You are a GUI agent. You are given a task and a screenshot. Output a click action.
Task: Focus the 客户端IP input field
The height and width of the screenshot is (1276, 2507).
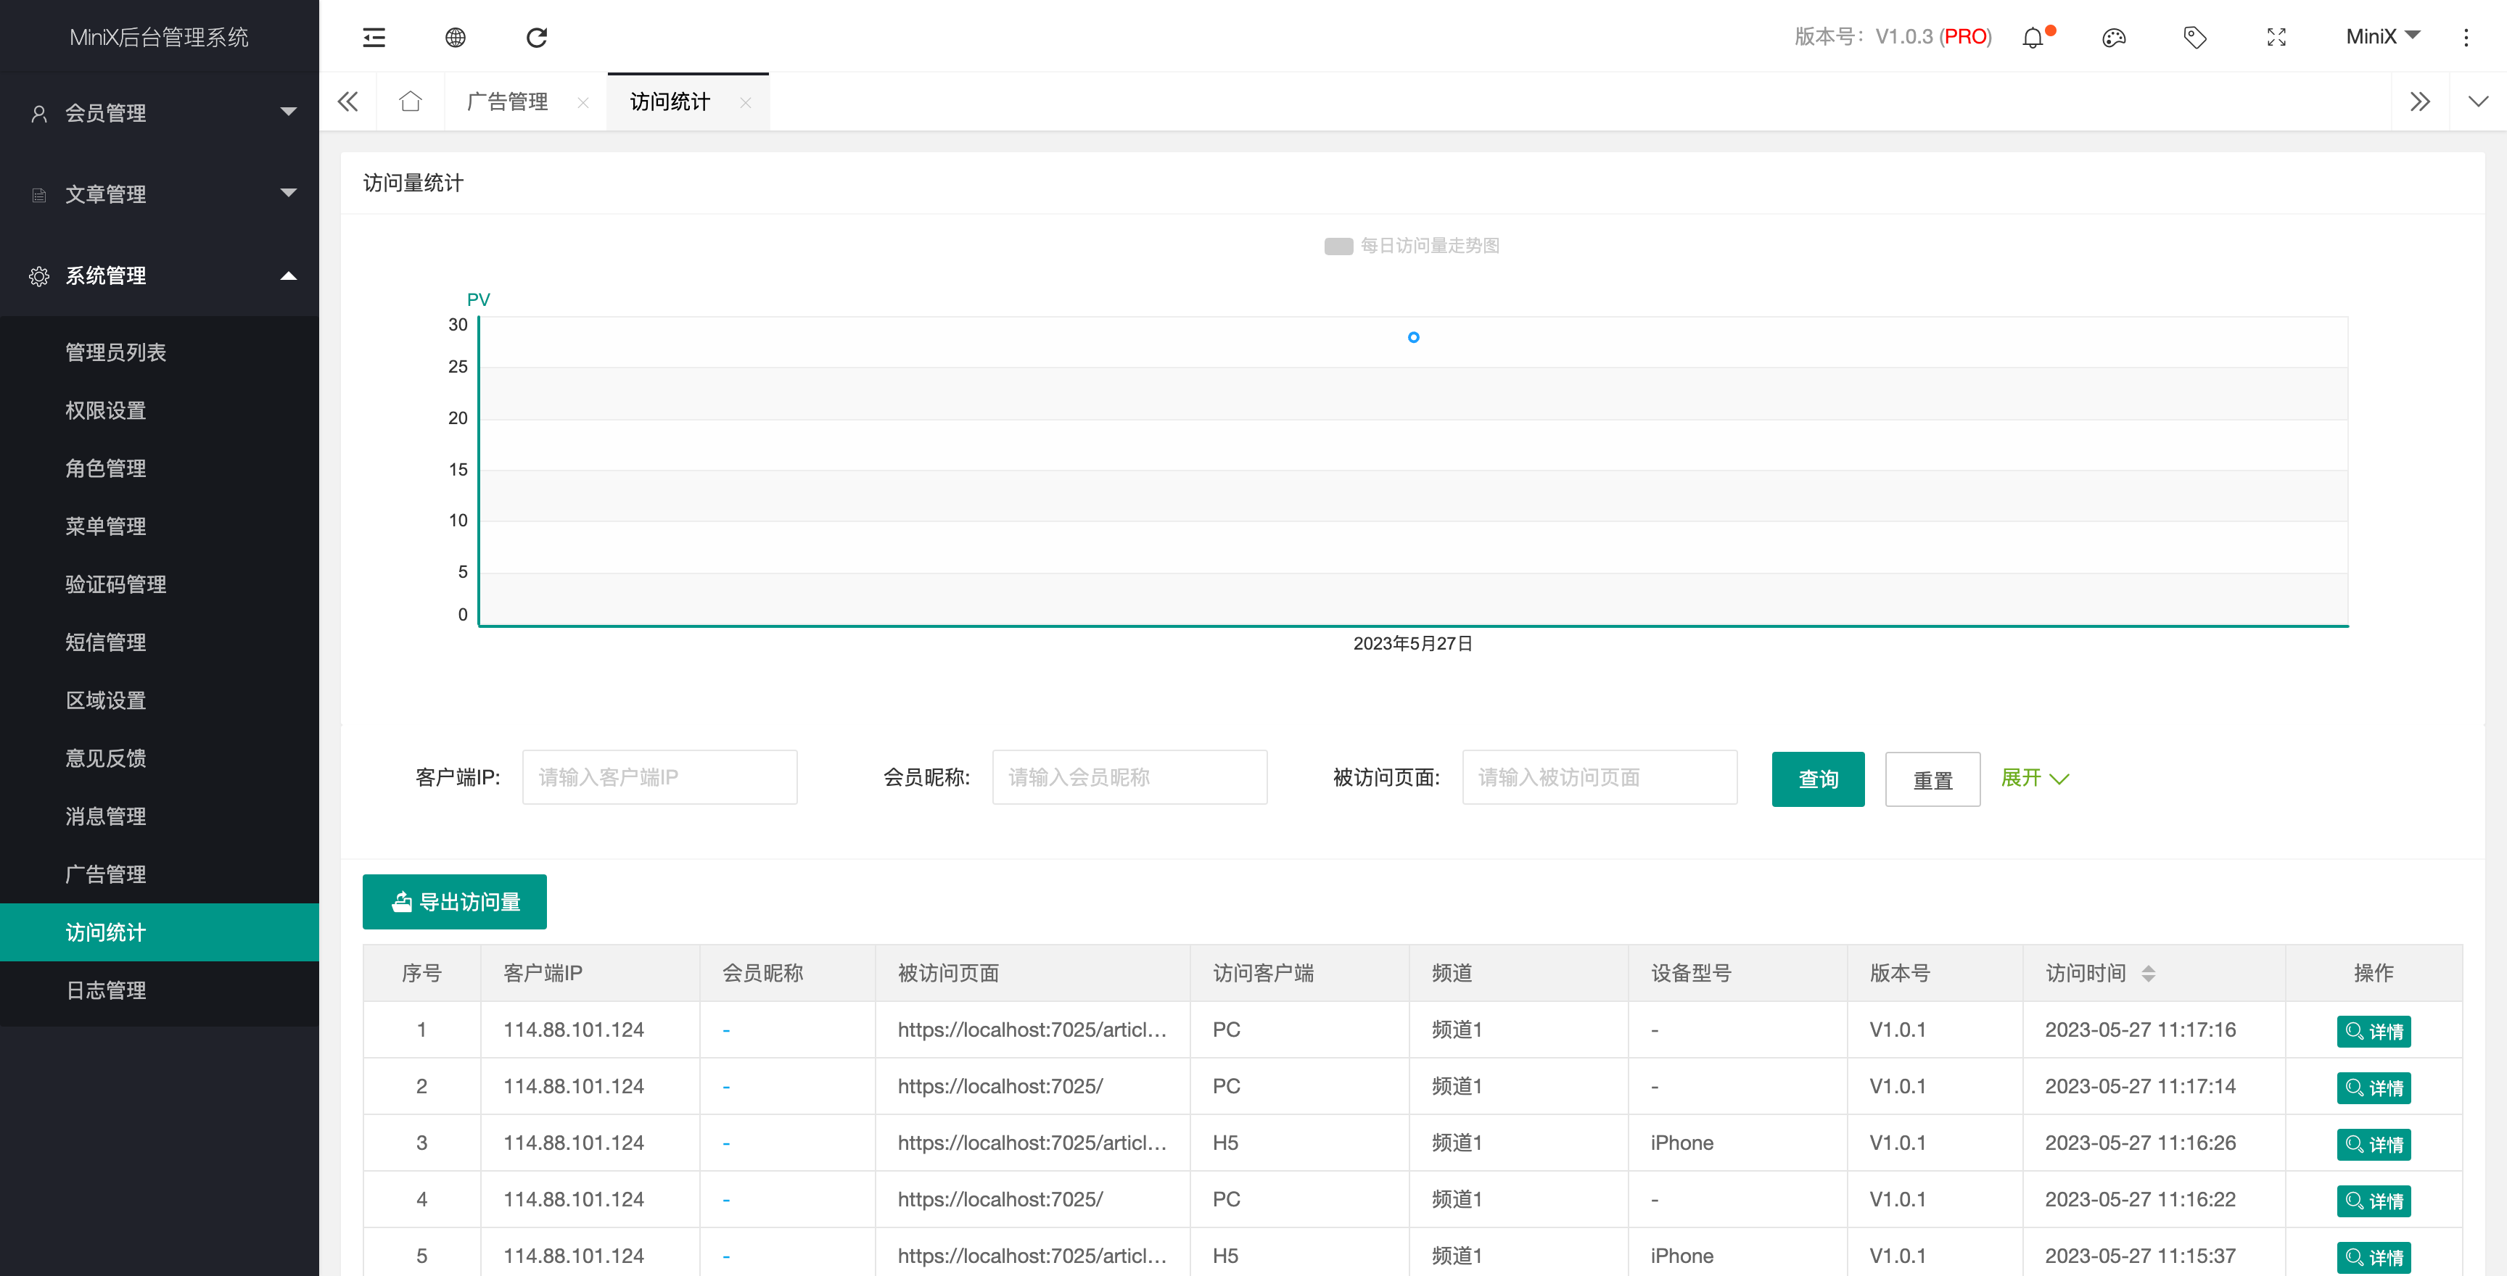659,777
